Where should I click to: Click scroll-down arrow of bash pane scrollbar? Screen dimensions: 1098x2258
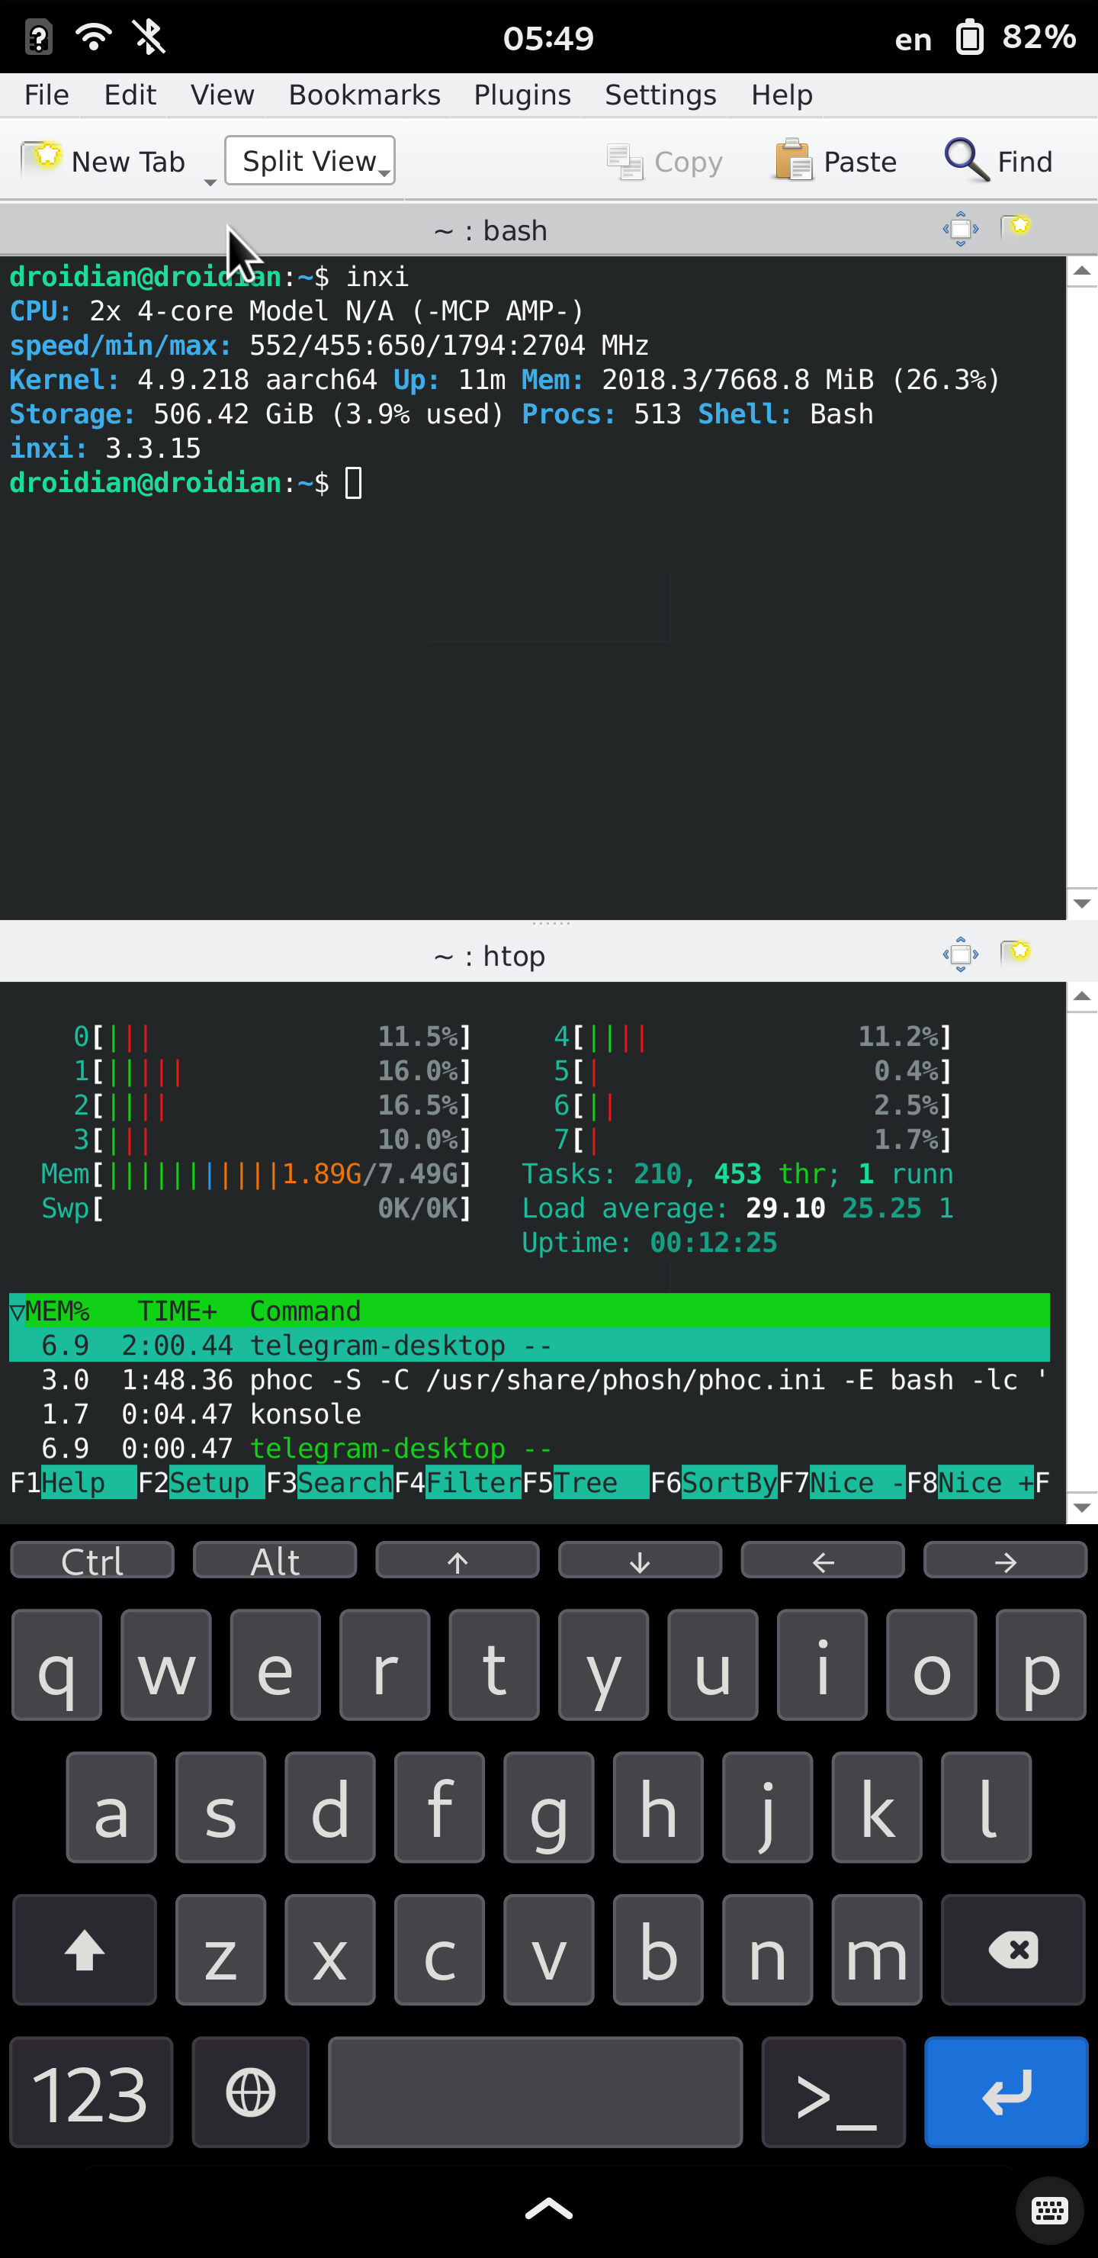pyautogui.click(x=1081, y=903)
